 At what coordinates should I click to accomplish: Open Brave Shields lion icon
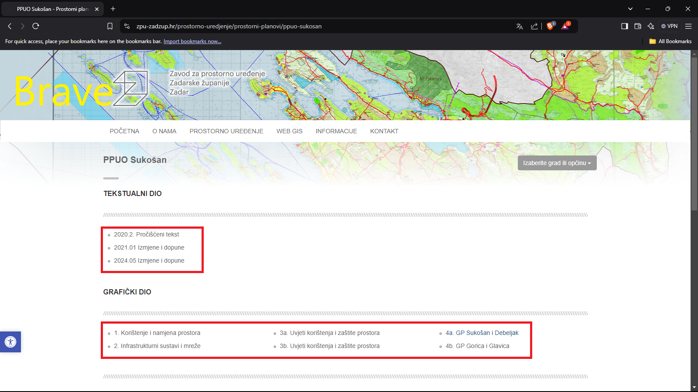(550, 26)
